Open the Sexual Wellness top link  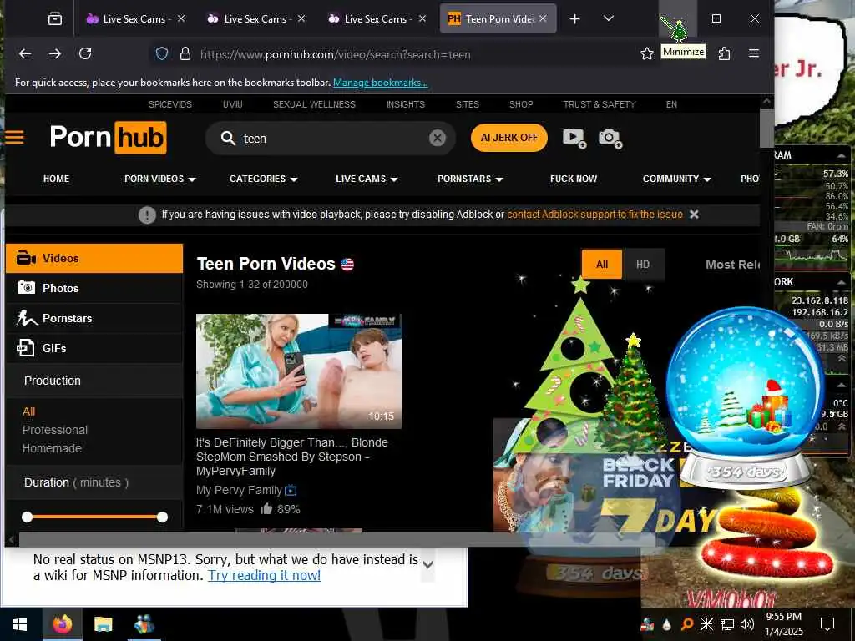314,104
